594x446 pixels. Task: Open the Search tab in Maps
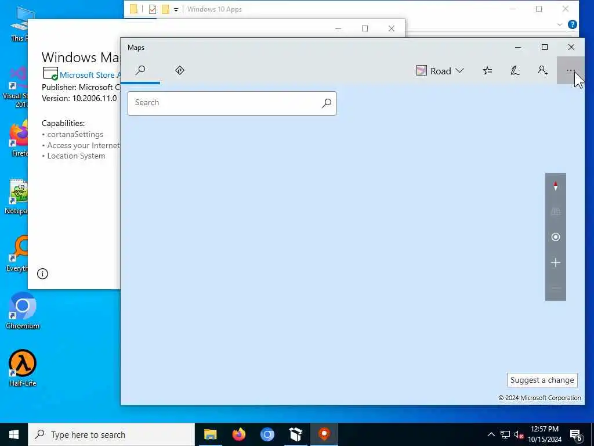pos(140,70)
